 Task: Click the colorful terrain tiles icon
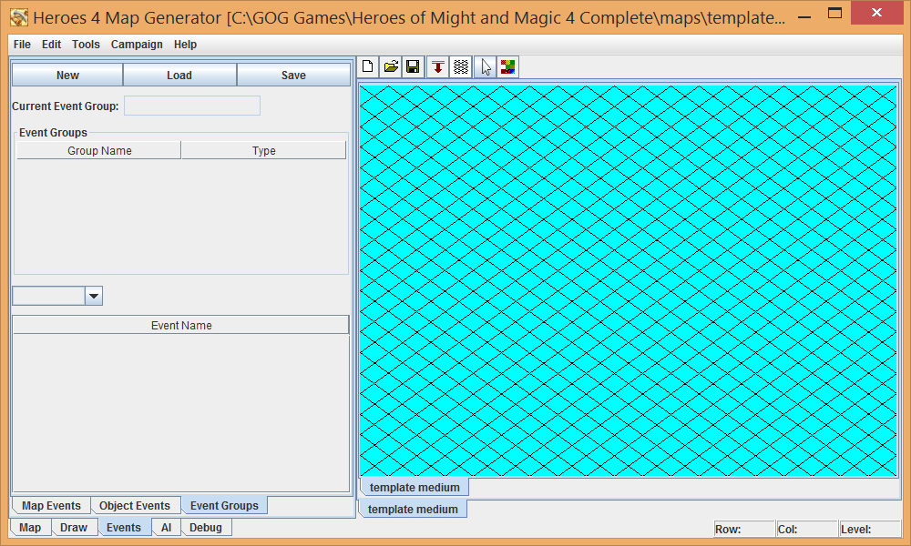coord(508,66)
